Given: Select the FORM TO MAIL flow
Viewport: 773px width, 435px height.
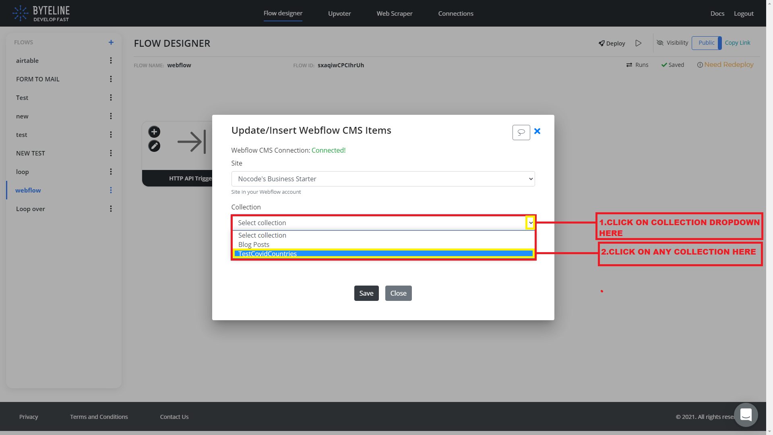Looking at the screenshot, I should point(38,79).
